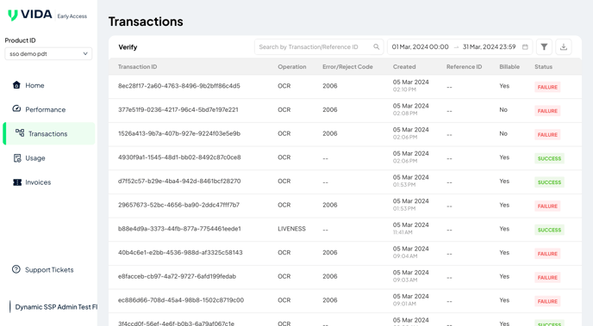Click created time 11:41 AM cell
Image resolution: width=593 pixels, height=326 pixels.
403,232
